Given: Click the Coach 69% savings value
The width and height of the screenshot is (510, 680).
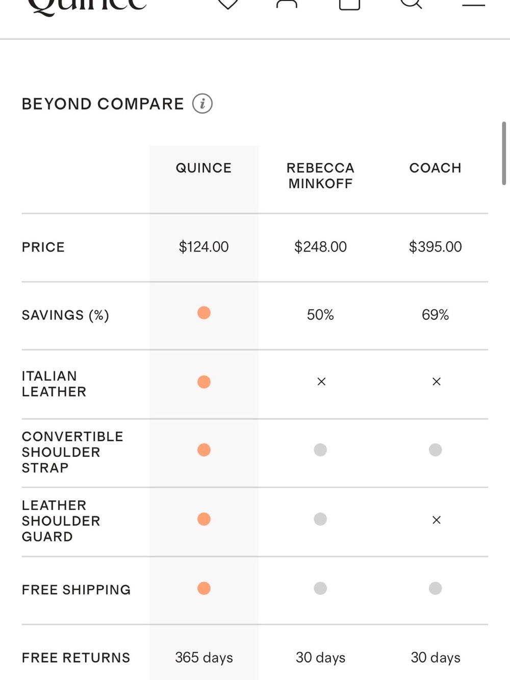Looking at the screenshot, I should 436,315.
